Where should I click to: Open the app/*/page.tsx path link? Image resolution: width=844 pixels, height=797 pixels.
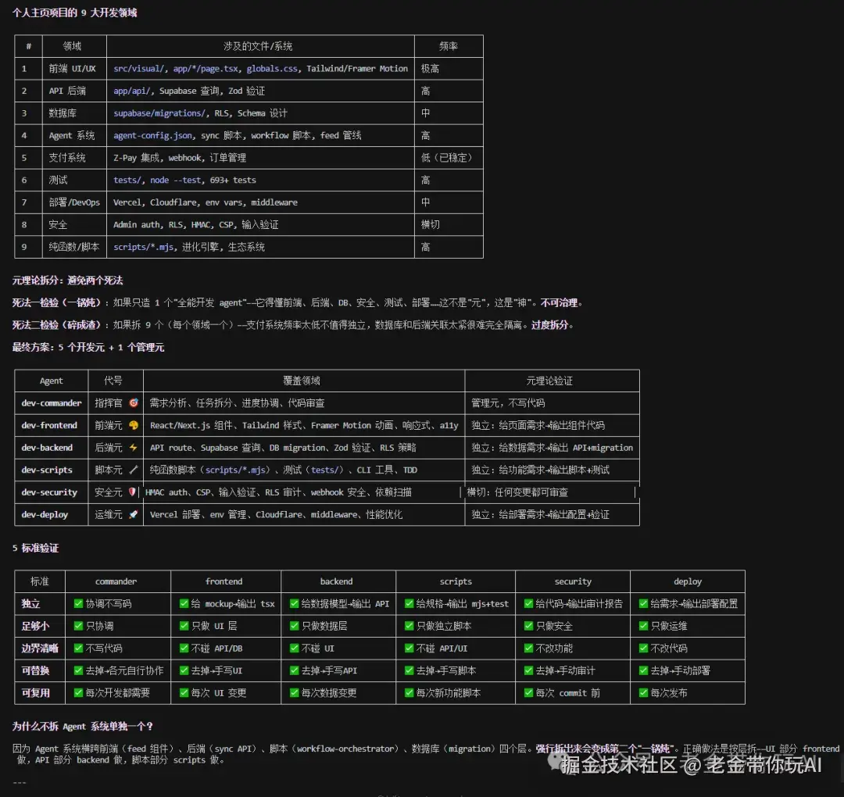click(206, 68)
